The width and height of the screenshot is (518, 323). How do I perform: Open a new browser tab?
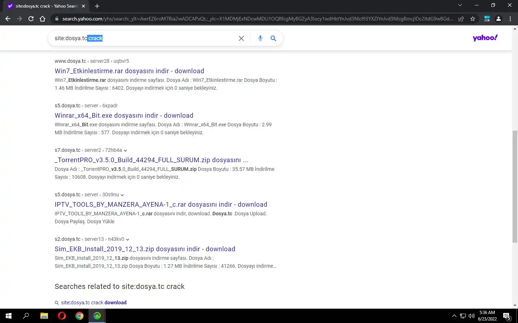point(97,6)
